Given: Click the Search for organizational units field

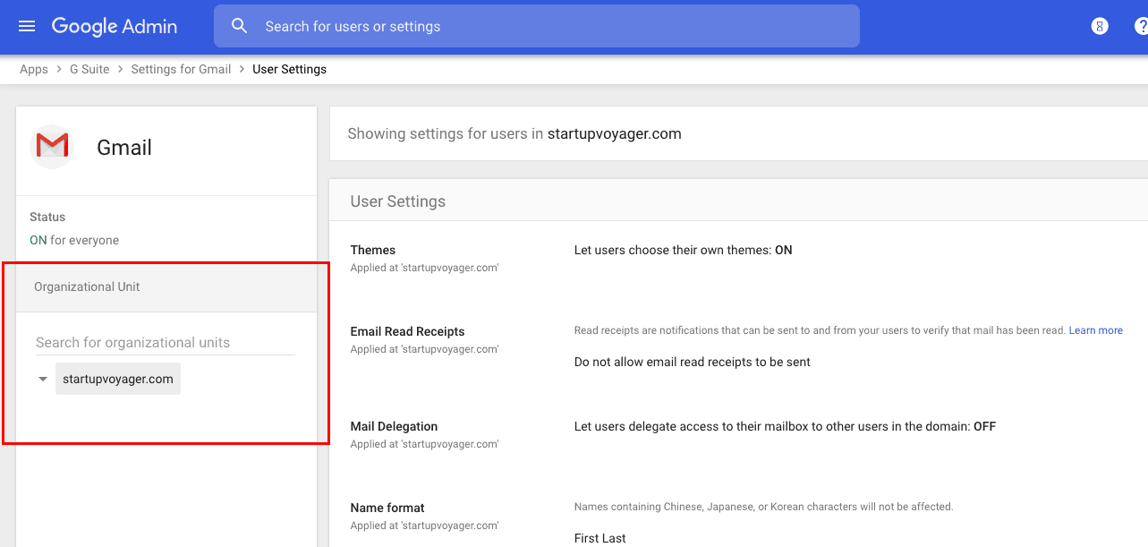Looking at the screenshot, I should click(165, 342).
